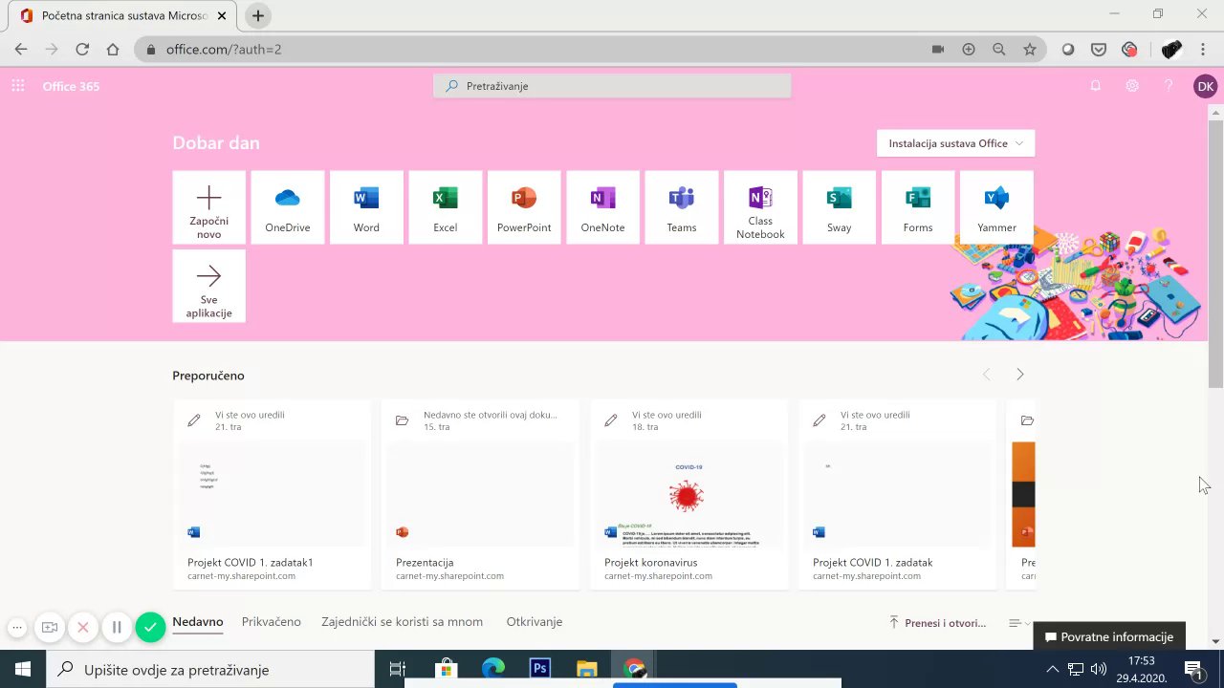Open DK account profile avatar
The width and height of the screenshot is (1224, 688).
point(1205,86)
